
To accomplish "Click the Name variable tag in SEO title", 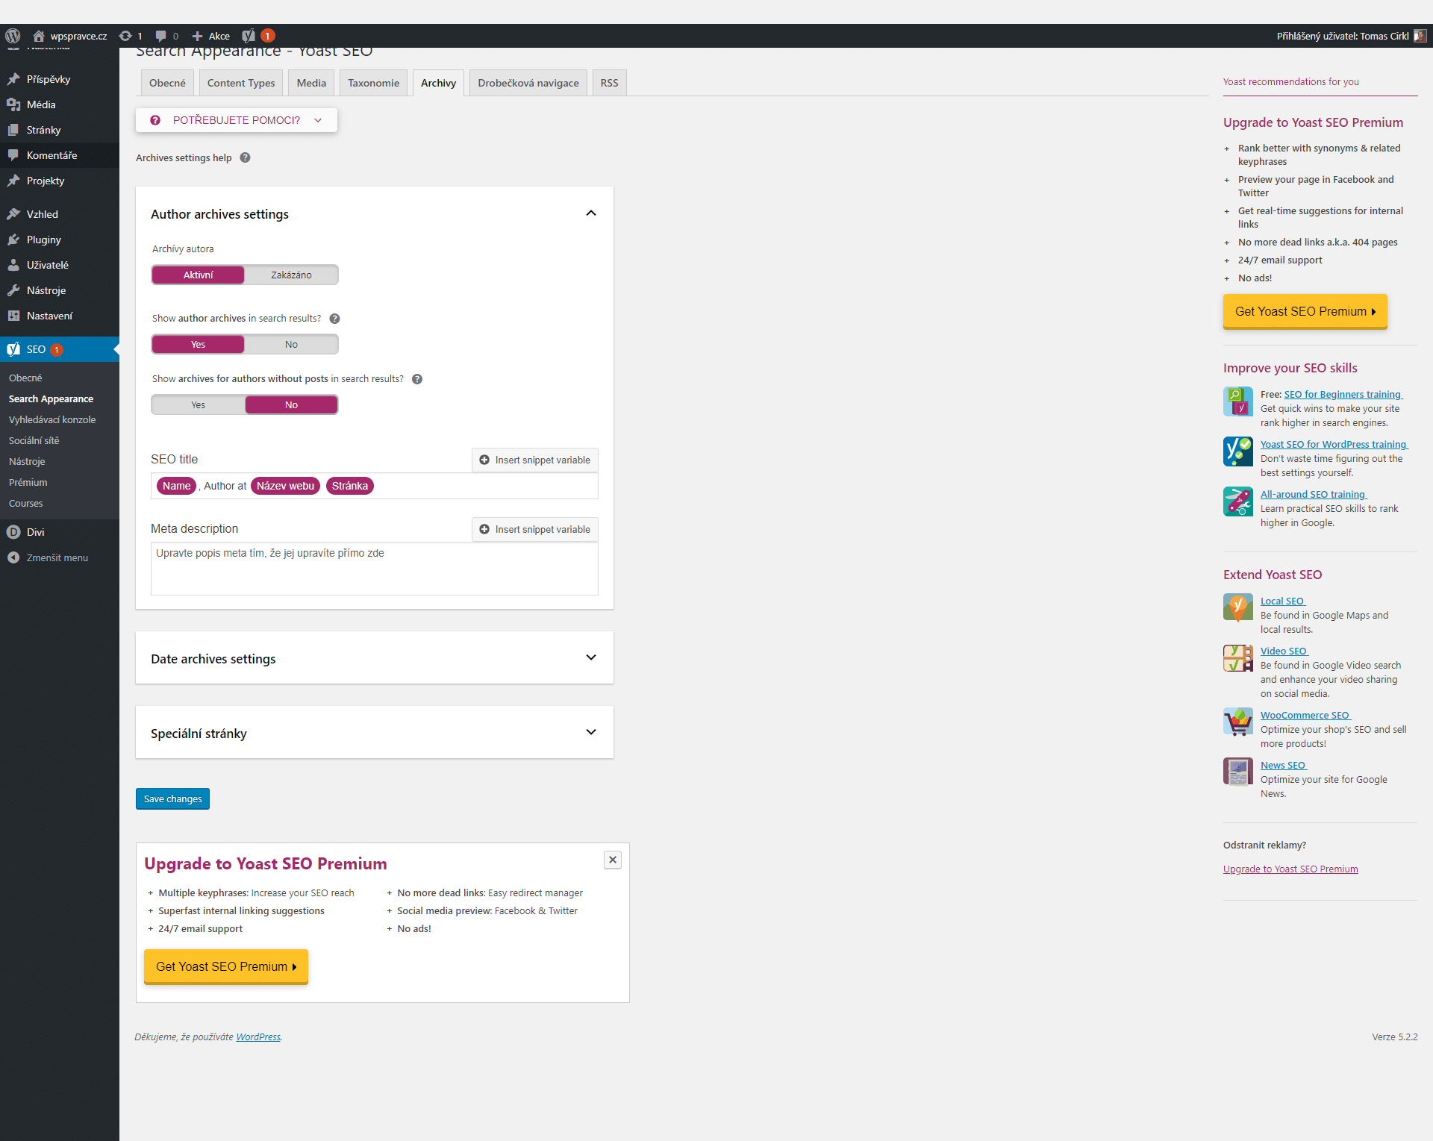I will 177,486.
